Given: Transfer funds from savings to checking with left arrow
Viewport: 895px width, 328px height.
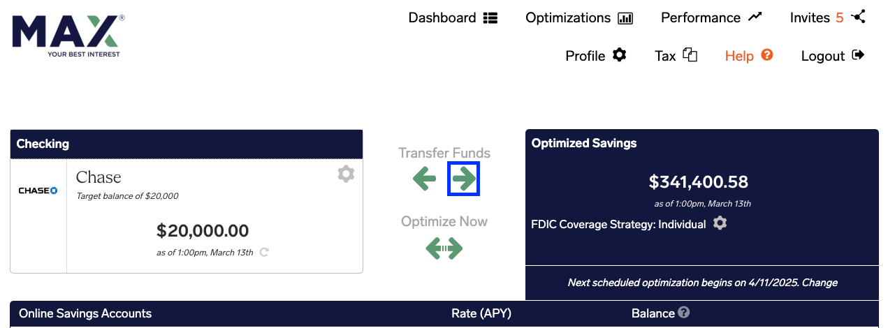Looking at the screenshot, I should (x=425, y=179).
